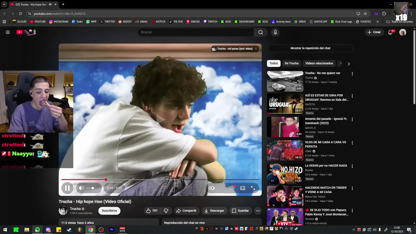The image size is (416, 234).
Task: Open the Chrome apps grid in bookmarks bar
Action: (x=4, y=22)
